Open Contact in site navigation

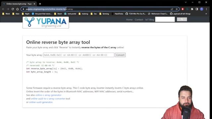click(139, 20)
